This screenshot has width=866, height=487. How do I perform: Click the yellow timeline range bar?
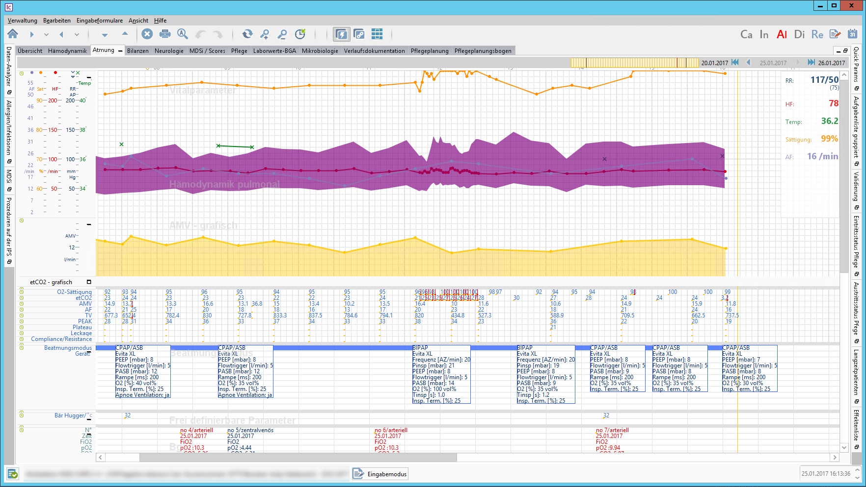pos(634,63)
